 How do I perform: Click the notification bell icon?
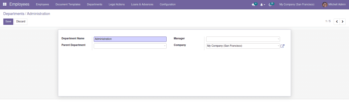click(x=262, y=5)
